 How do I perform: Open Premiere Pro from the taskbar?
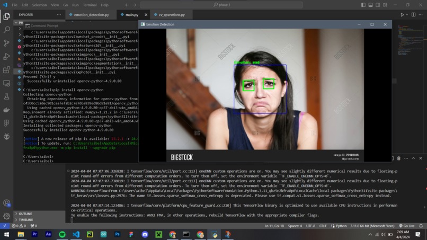pos(34,234)
